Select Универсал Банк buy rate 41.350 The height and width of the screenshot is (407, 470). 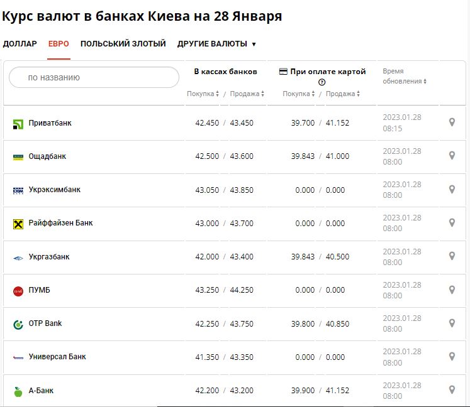(x=207, y=357)
